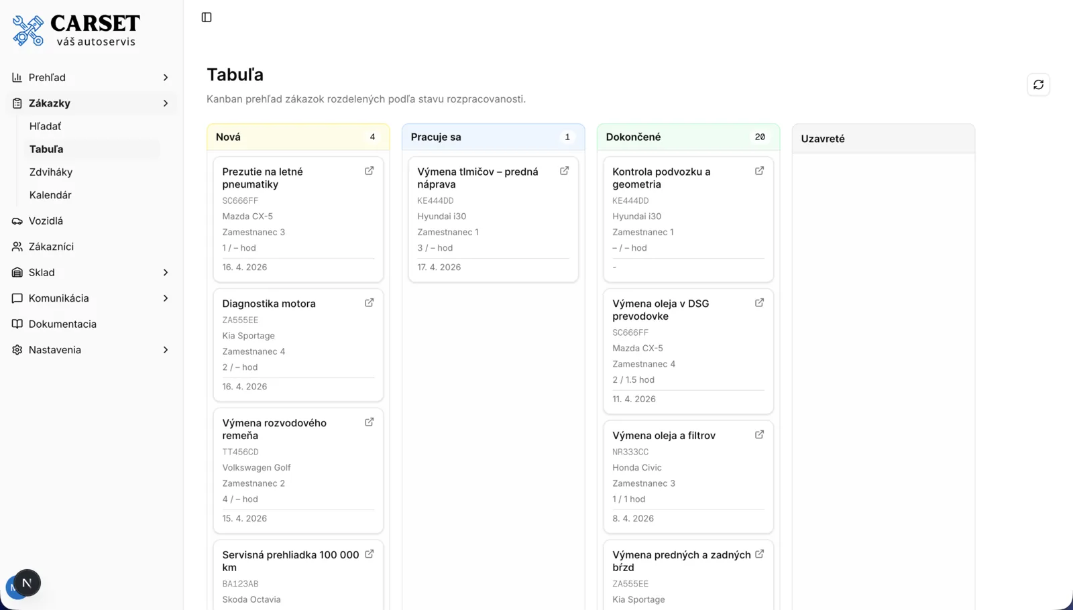This screenshot has width=1073, height=610.
Task: Open Výmena oleja a filtrov link icon
Action: [x=759, y=435]
